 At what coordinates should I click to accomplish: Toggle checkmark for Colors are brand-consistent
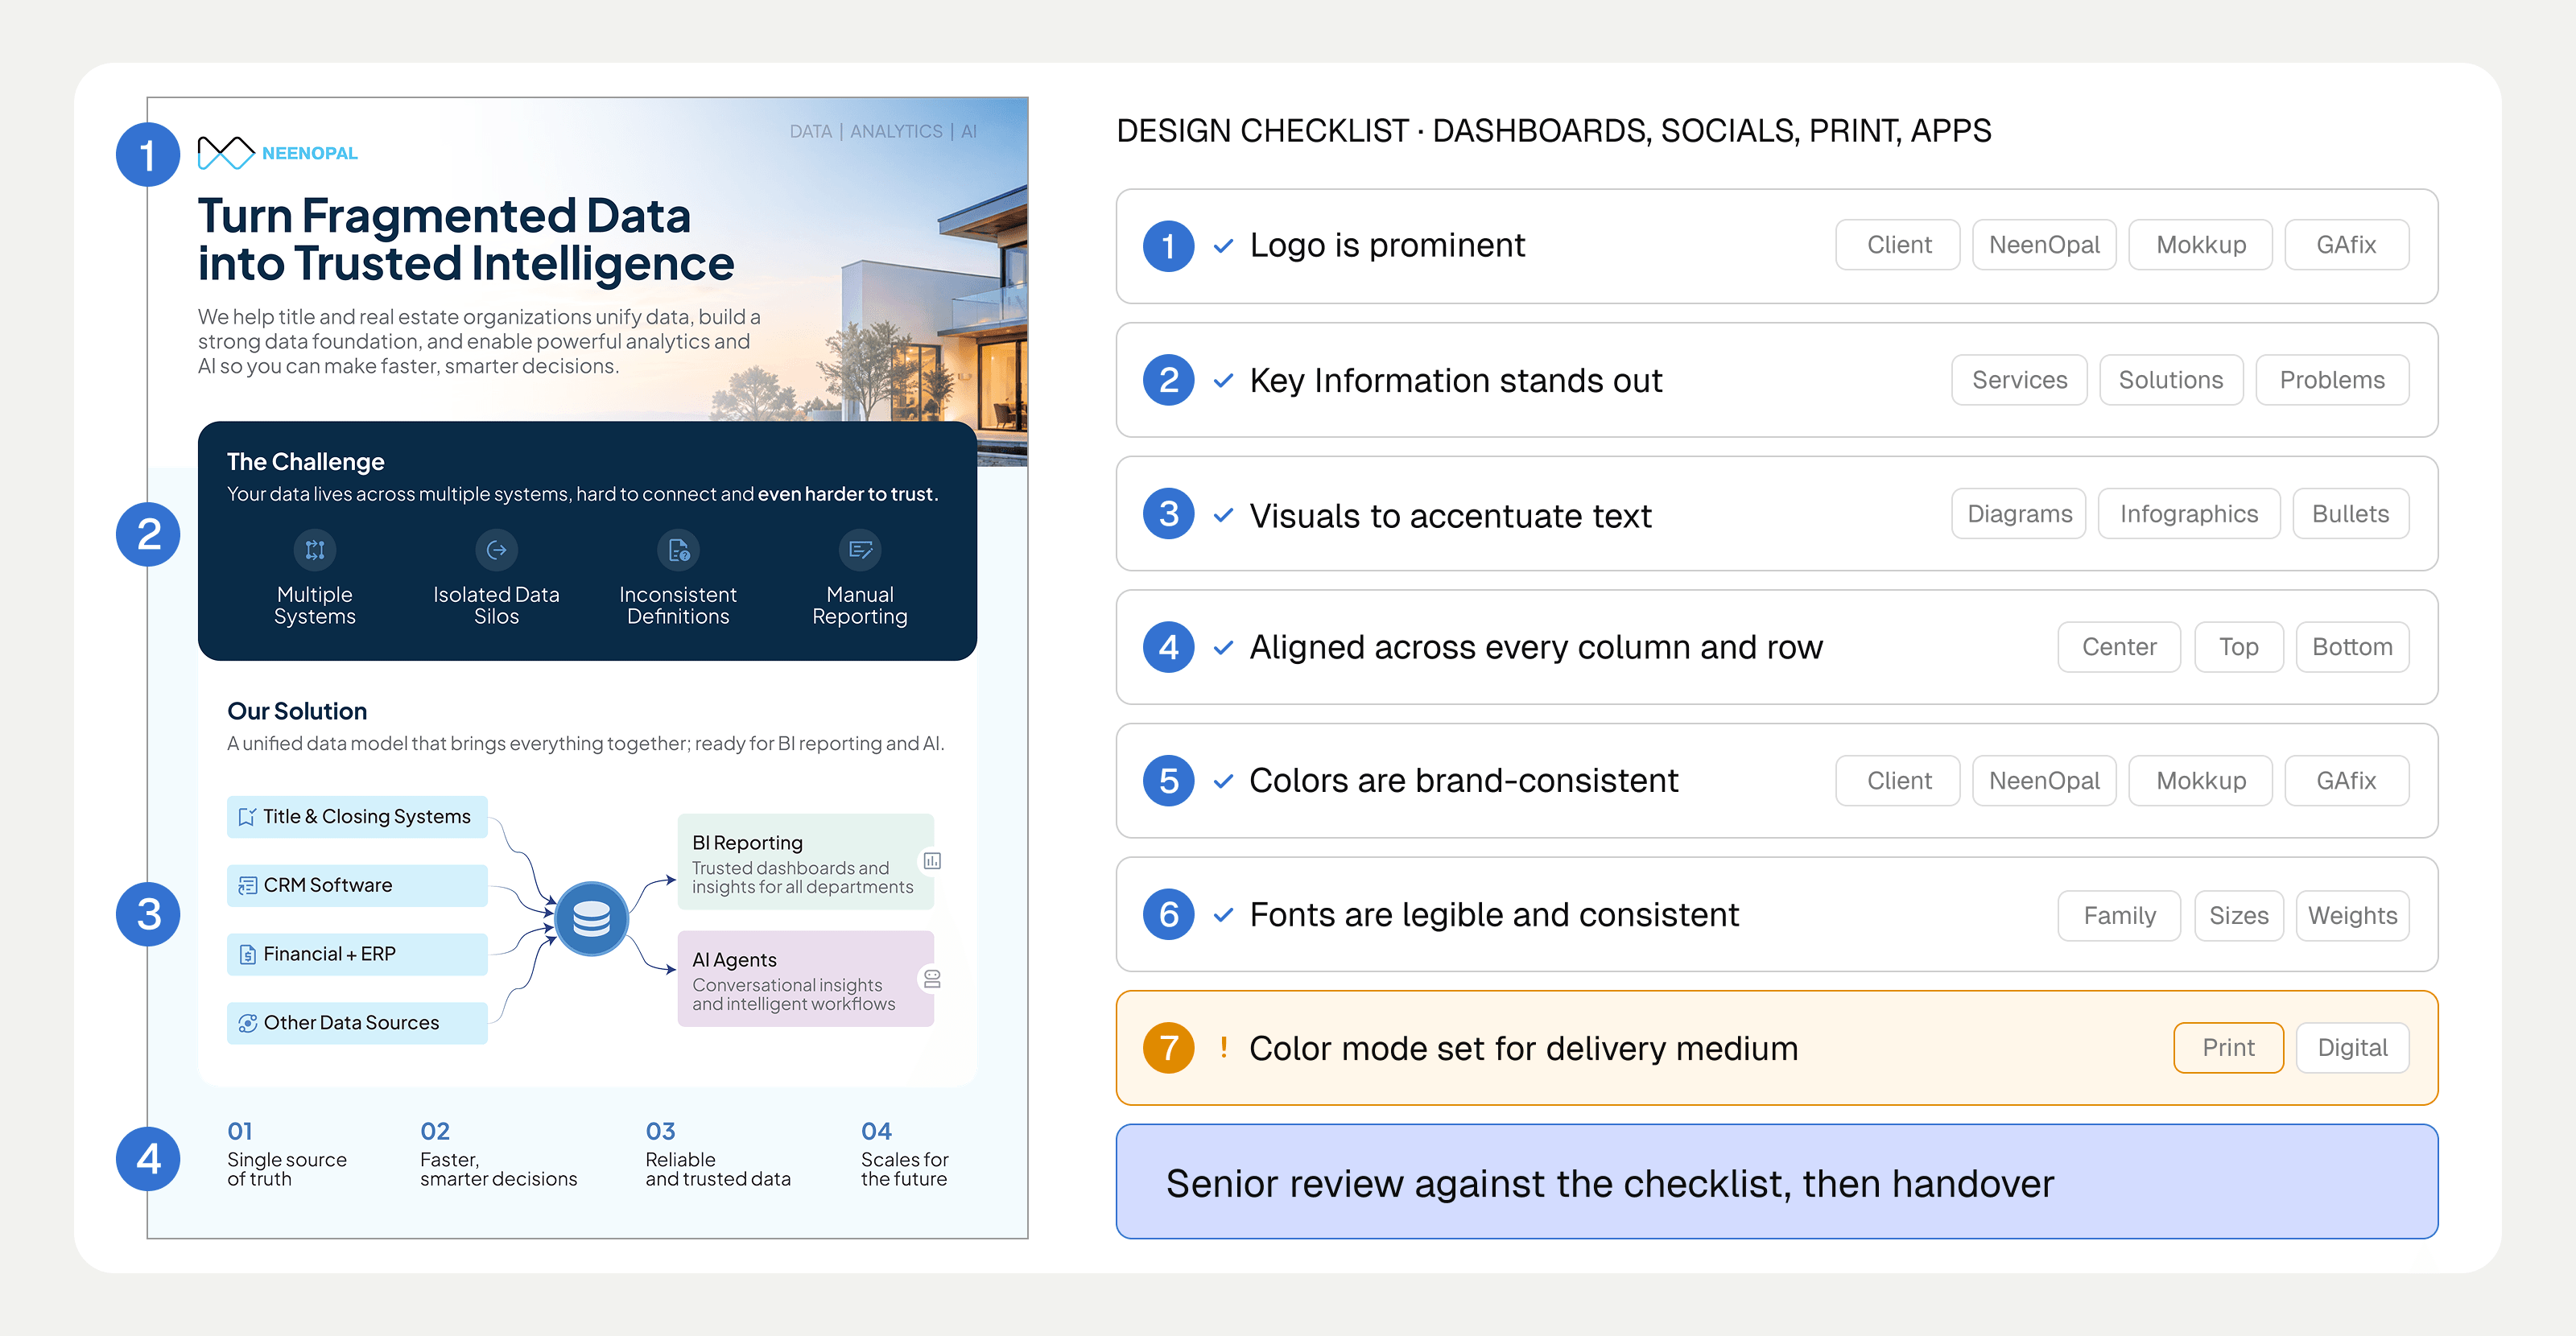[1223, 781]
